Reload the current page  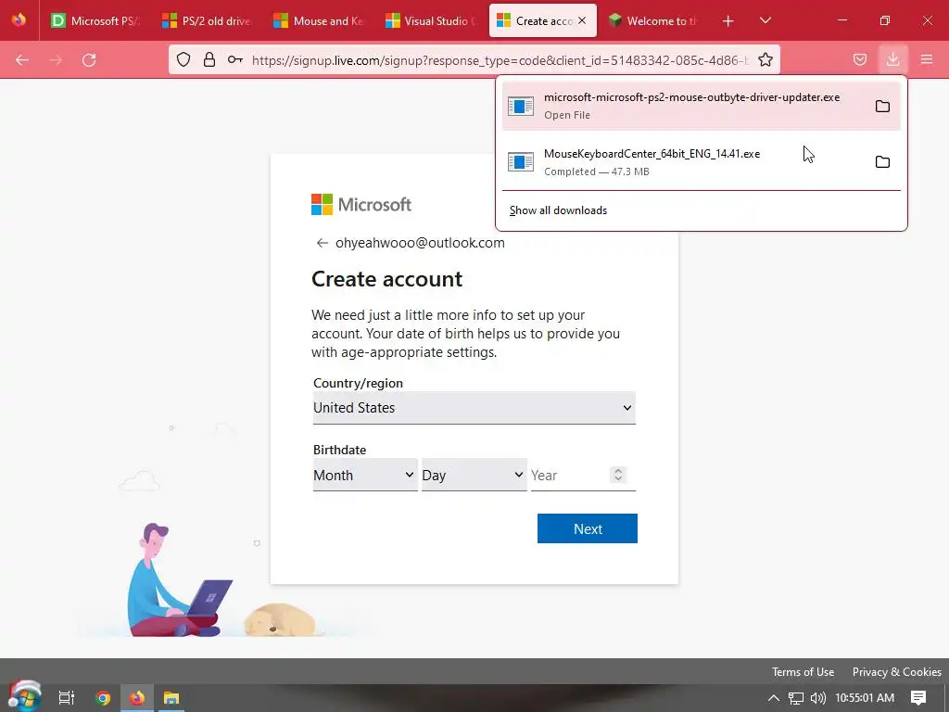89,60
